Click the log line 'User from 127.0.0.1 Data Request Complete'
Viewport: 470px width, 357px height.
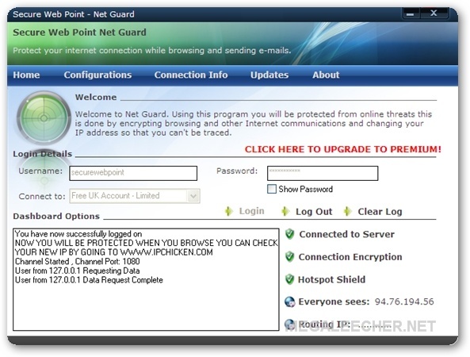[89, 280]
